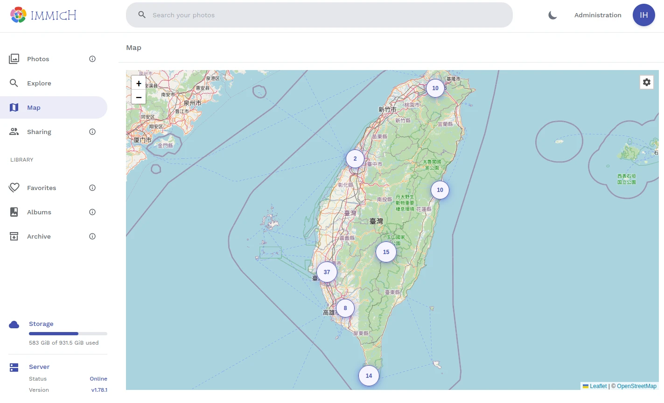
Task: Toggle dark mode with the moon icon
Action: pyautogui.click(x=552, y=15)
